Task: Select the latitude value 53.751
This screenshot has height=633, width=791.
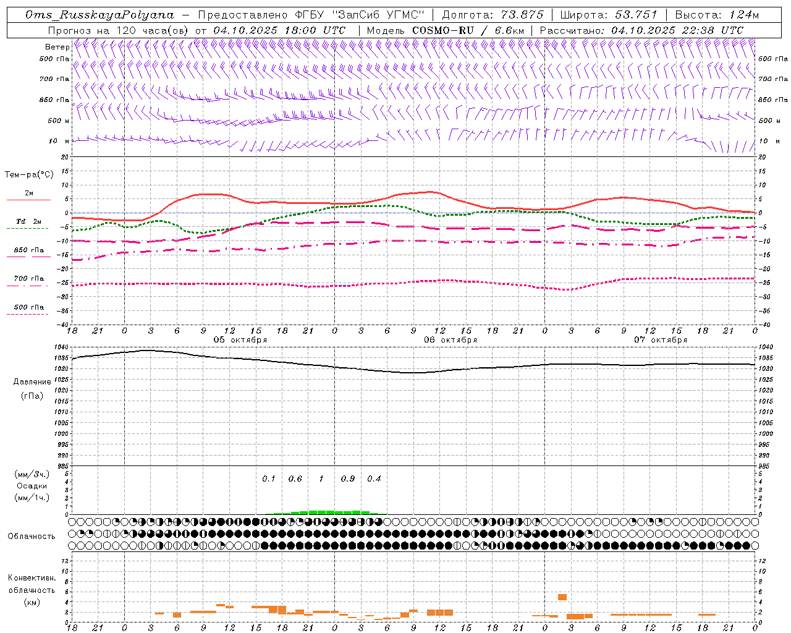Action: point(636,15)
